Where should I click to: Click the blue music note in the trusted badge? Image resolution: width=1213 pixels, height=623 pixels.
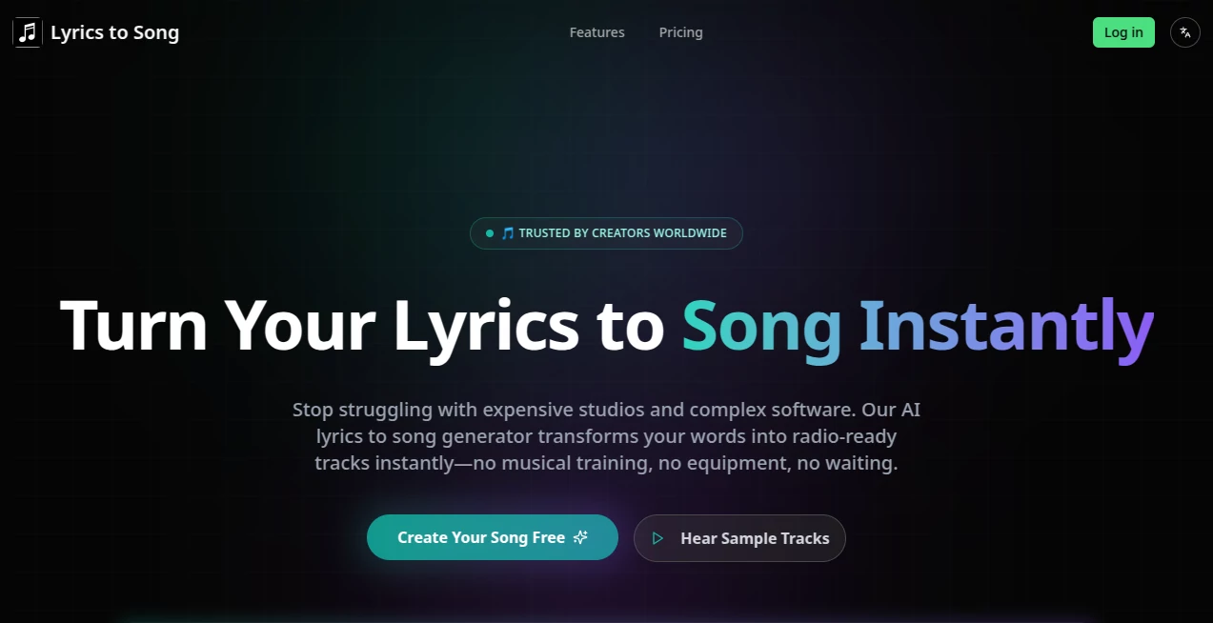508,232
